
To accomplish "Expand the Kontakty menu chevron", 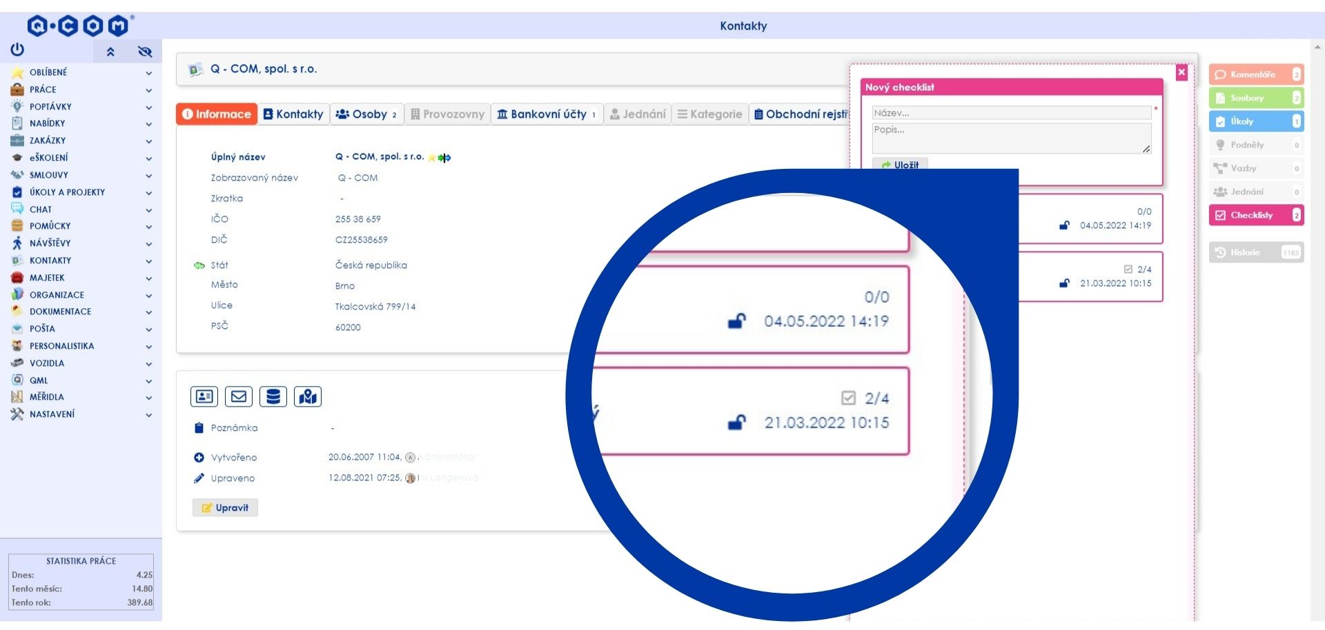I will (x=148, y=261).
